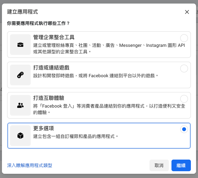Click the 打造或連結遊戲 heading text
The image size is (198, 178).
[51, 68]
